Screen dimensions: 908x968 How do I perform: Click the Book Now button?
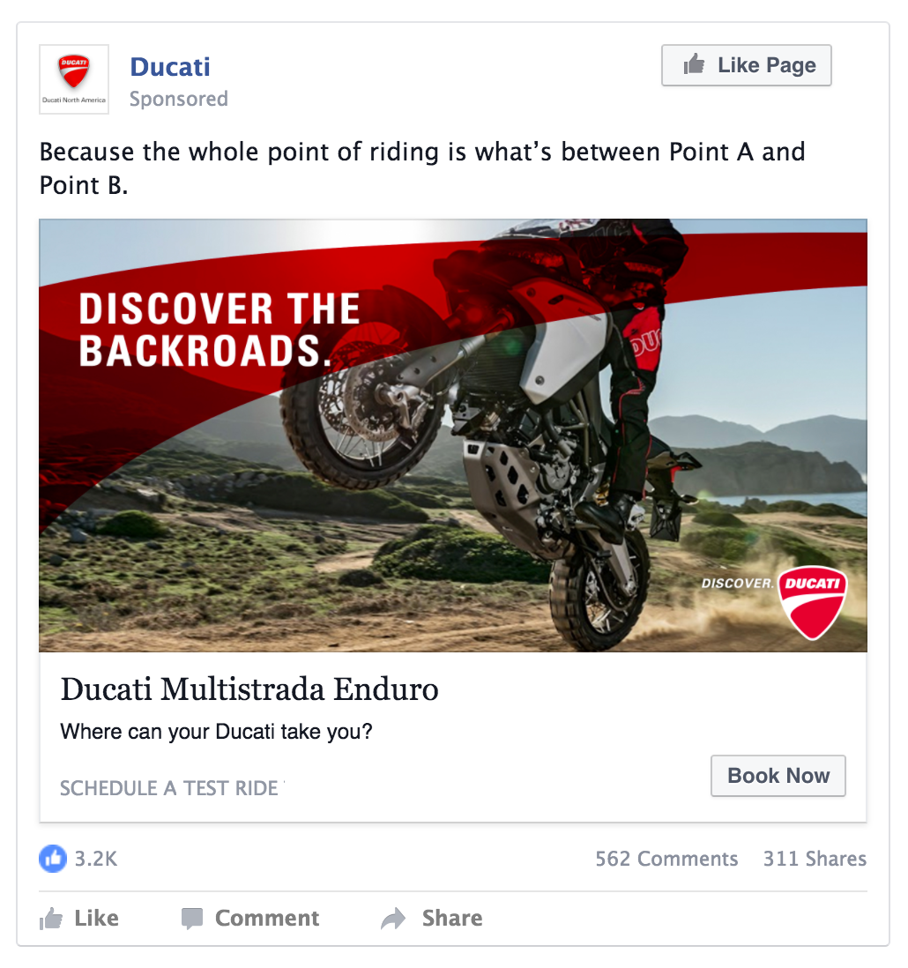coord(778,776)
